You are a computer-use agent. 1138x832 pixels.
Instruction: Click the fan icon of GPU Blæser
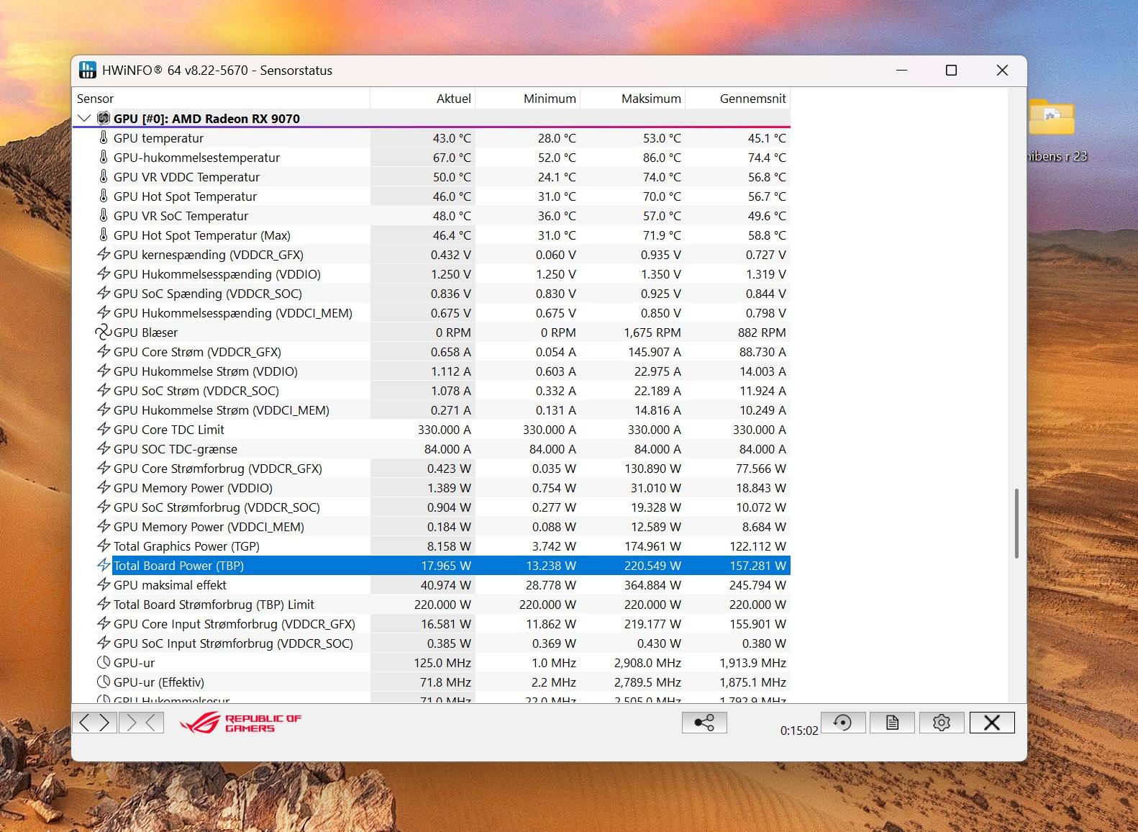pyautogui.click(x=104, y=332)
